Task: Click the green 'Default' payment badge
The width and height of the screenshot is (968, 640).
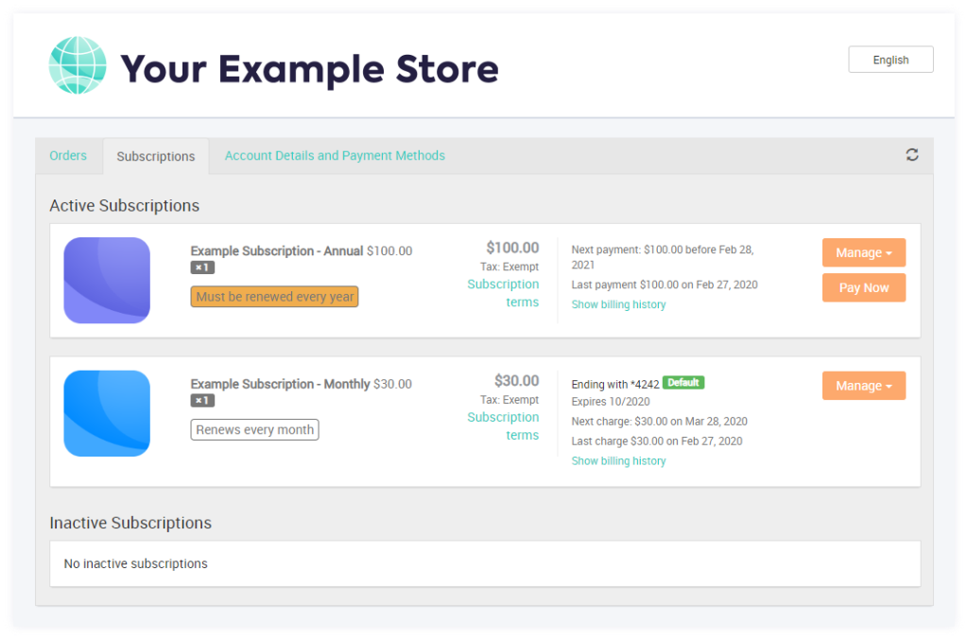Action: tap(682, 383)
